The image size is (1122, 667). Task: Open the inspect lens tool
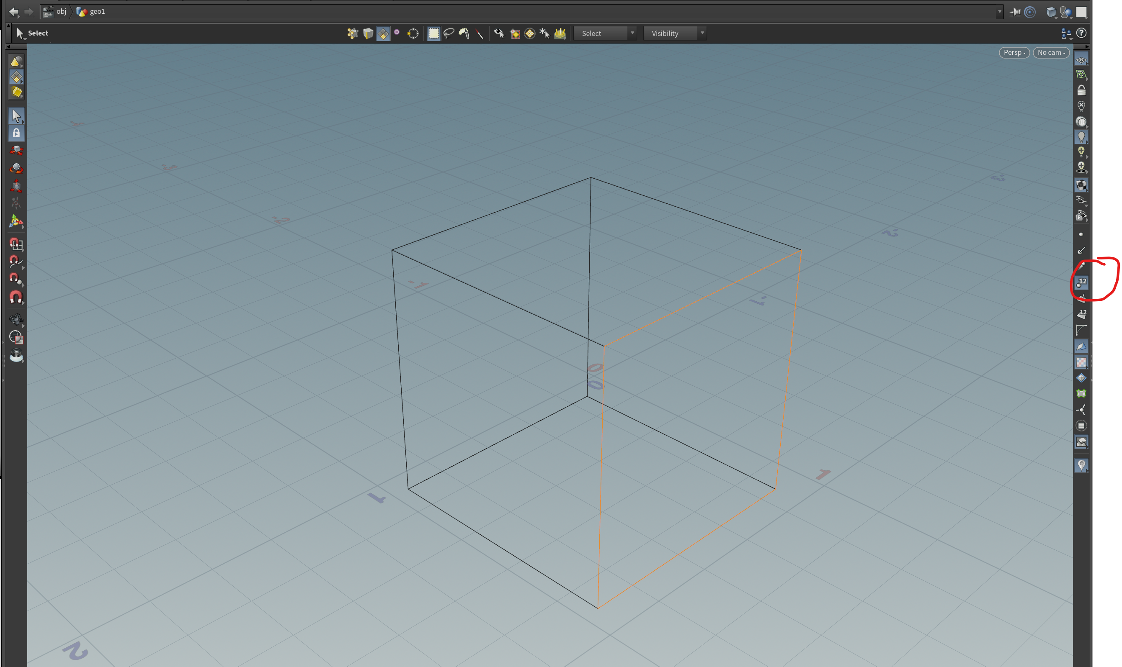click(x=16, y=355)
